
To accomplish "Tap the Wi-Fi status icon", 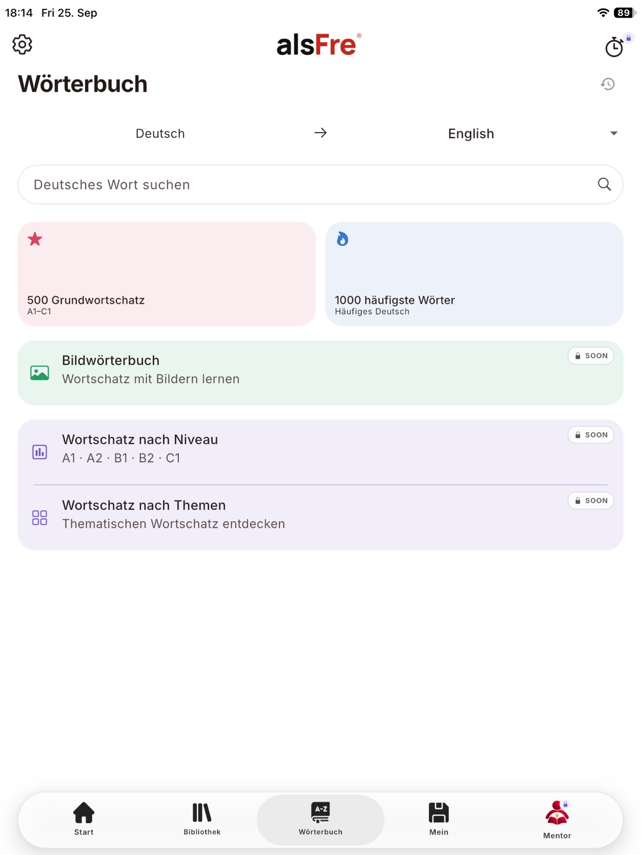I will coord(603,13).
